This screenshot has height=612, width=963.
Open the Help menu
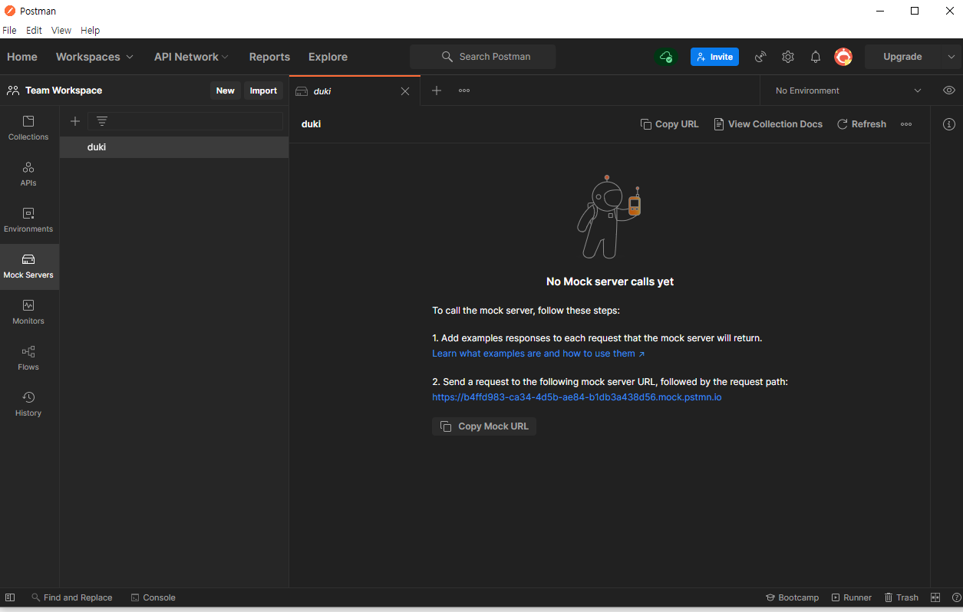pos(91,31)
